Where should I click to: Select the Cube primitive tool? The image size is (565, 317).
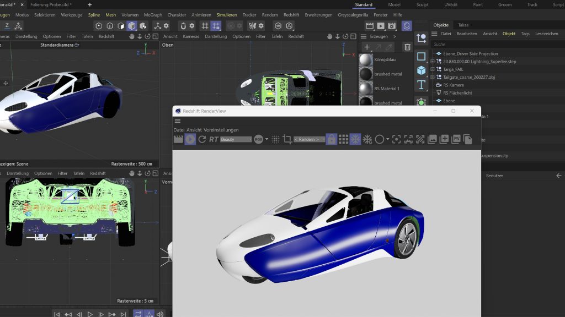point(421,70)
